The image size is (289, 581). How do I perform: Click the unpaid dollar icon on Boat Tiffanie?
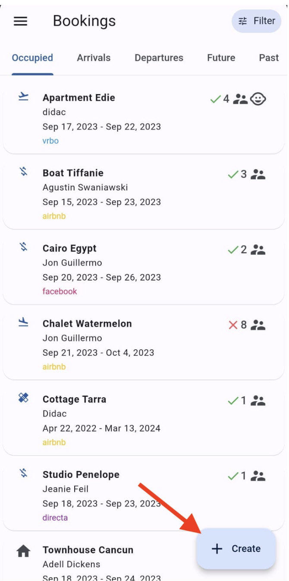(x=23, y=172)
